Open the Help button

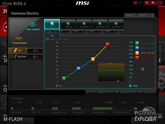[143, 15]
